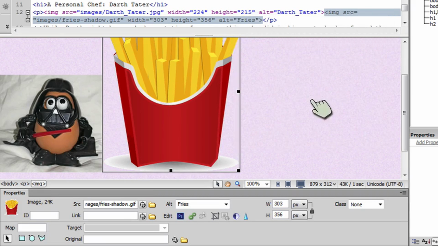438x246 pixels.
Task: Select the Crop tool in Properties
Action: tap(215, 216)
